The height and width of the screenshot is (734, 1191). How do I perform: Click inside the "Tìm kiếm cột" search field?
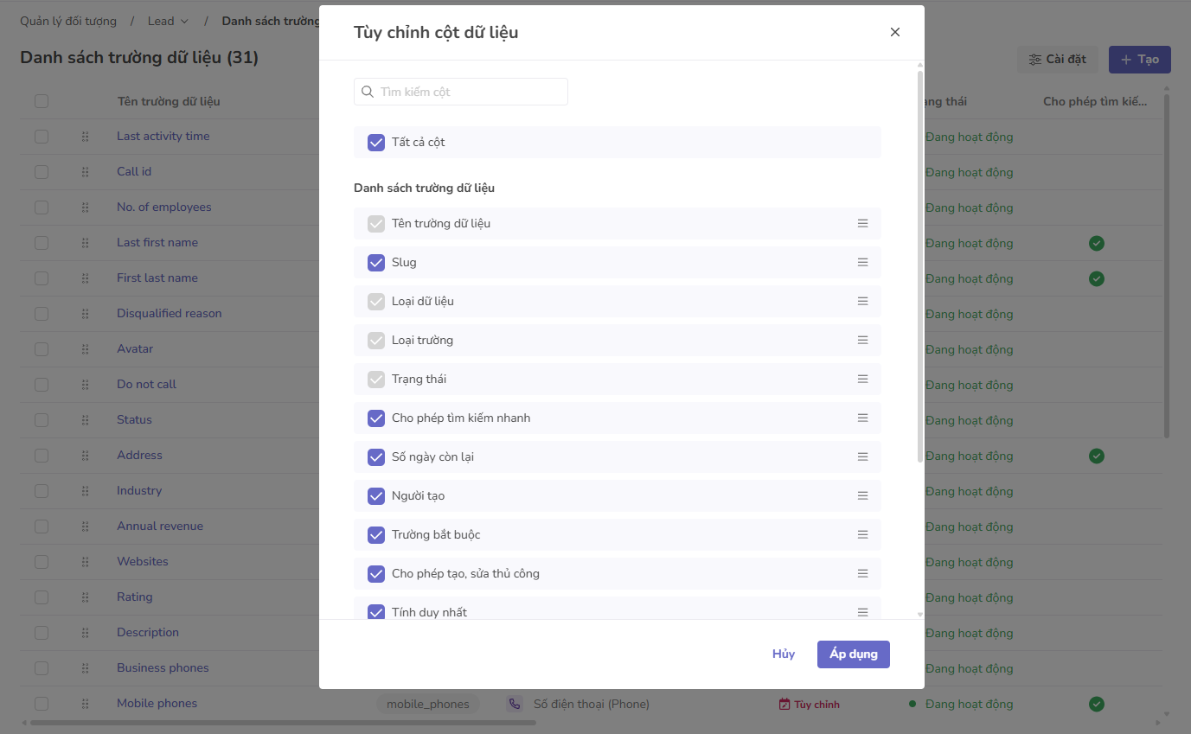(x=460, y=91)
